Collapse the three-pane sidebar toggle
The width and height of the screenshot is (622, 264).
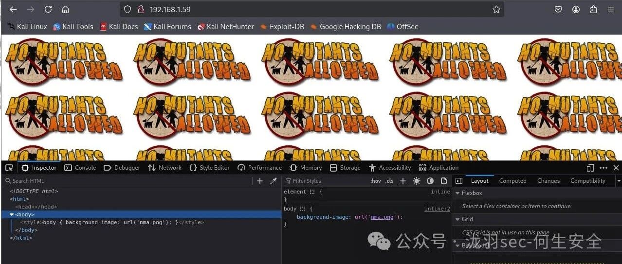click(458, 181)
